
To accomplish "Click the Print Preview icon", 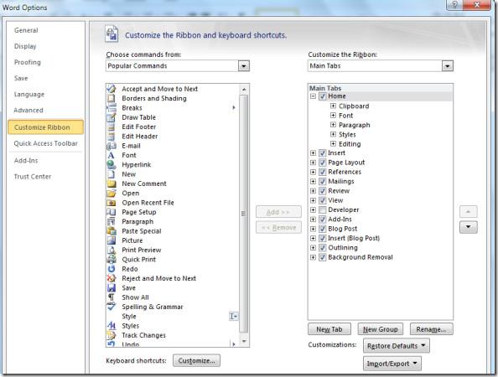I will click(x=112, y=250).
